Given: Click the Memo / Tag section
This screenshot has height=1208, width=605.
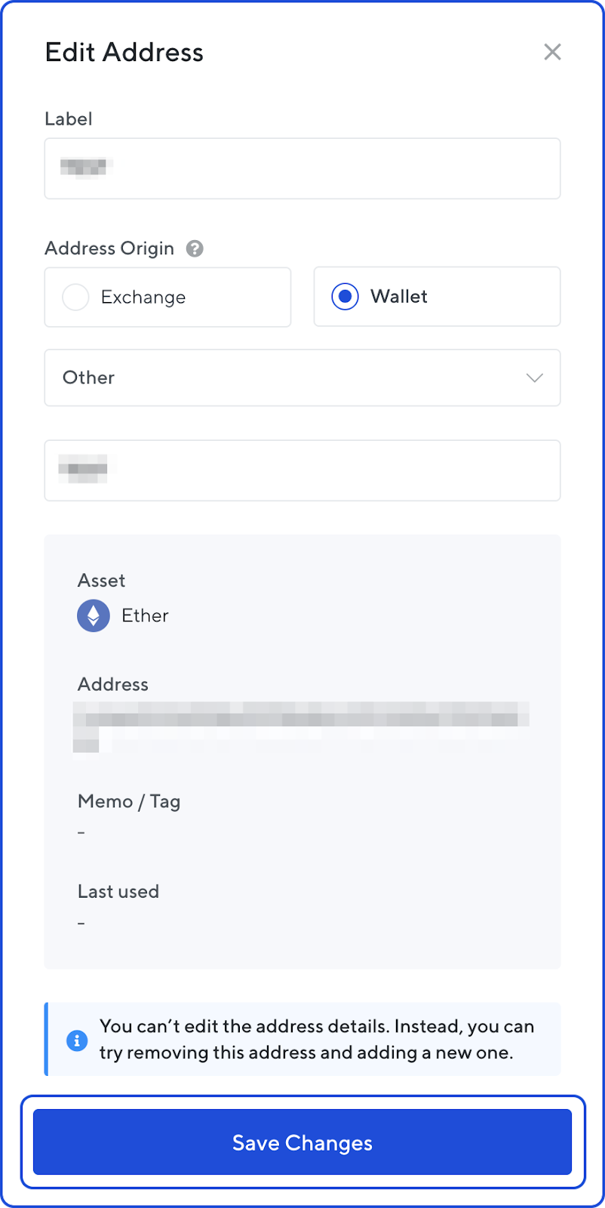Looking at the screenshot, I should click(129, 801).
